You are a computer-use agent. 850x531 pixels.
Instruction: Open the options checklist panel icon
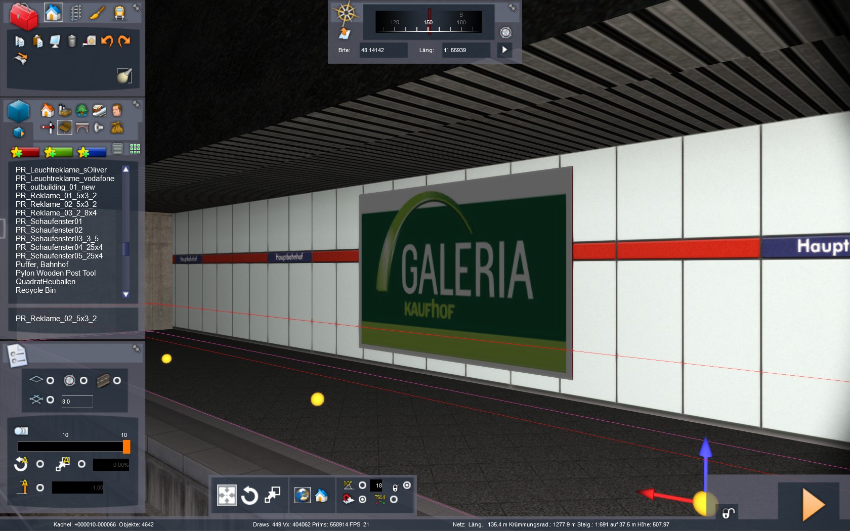coord(18,356)
